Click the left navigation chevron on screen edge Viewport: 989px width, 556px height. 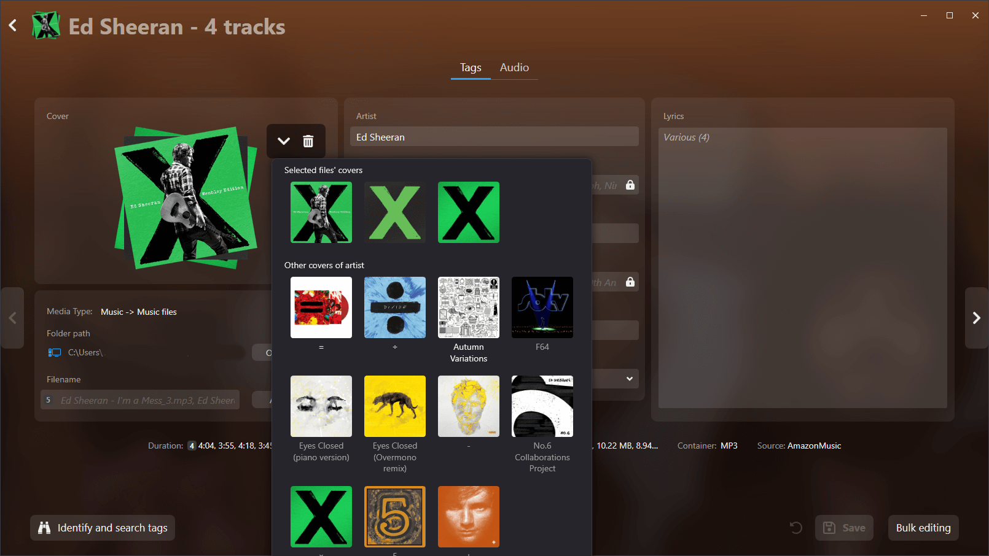[12, 318]
